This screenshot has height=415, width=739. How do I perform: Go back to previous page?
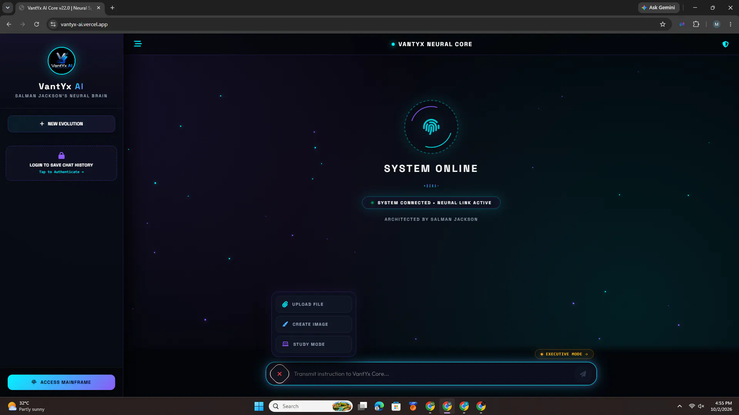(9, 24)
